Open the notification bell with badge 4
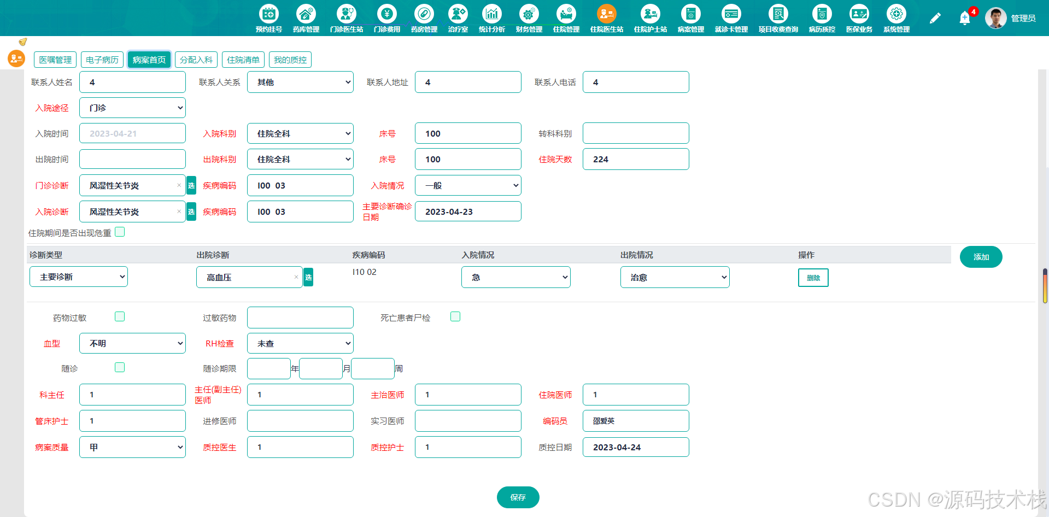 [x=965, y=18]
